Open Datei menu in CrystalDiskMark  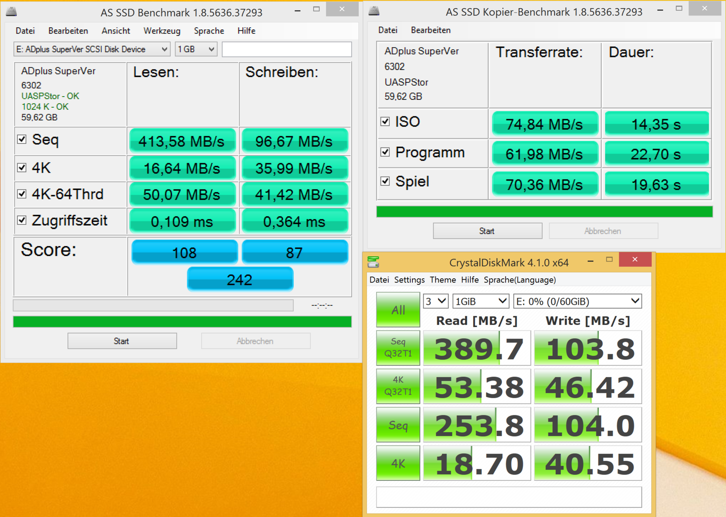coord(379,280)
